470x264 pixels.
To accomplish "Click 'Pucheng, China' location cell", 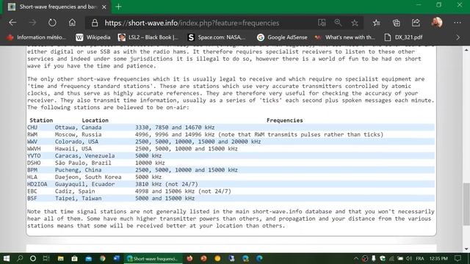I will tap(79, 170).
